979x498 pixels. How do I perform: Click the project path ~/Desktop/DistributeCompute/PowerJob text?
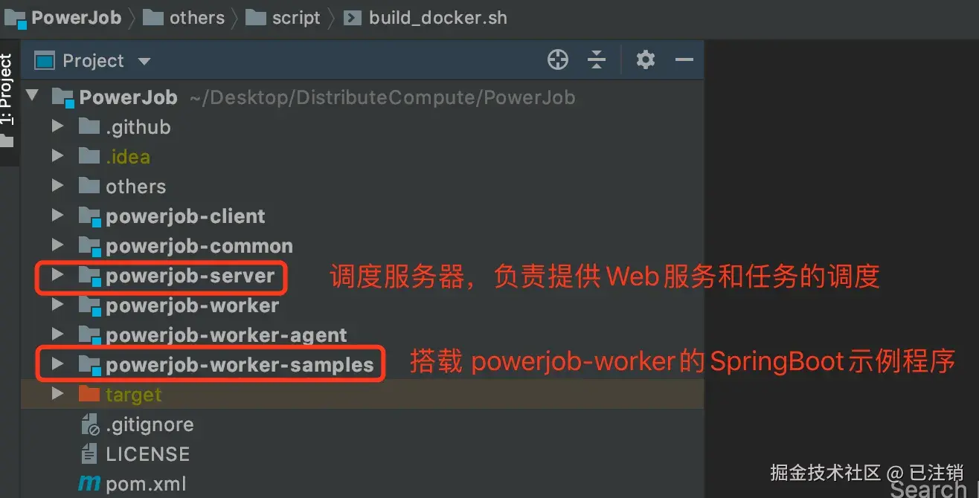coord(382,97)
